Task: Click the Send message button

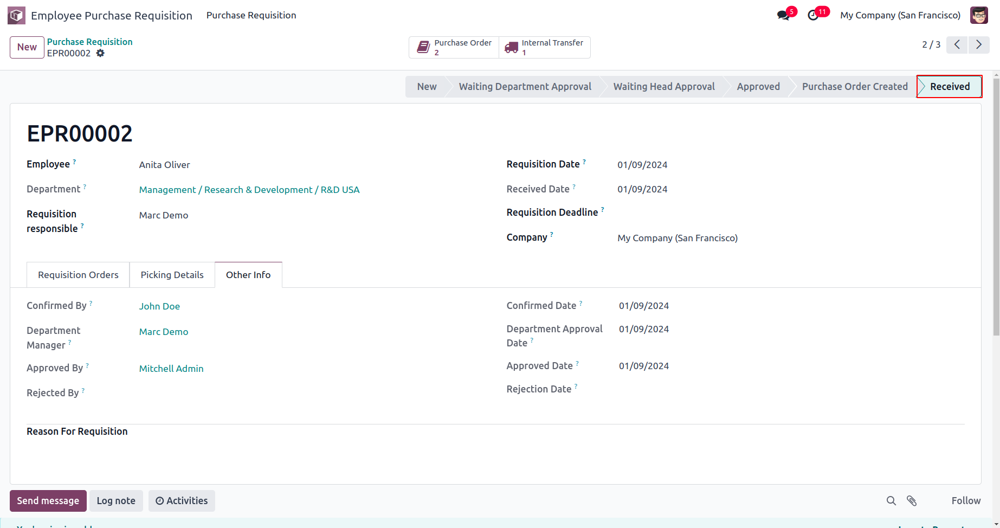Action: (48, 501)
